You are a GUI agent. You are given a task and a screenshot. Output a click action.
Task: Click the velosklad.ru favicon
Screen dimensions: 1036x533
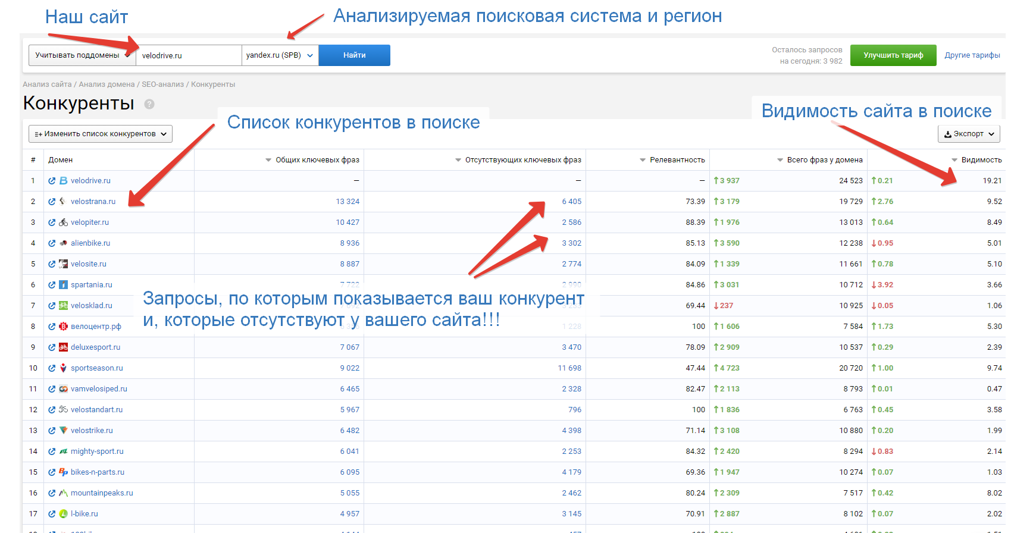pyautogui.click(x=63, y=306)
